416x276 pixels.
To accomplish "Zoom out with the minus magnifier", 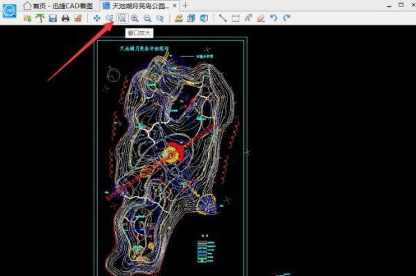I will click(147, 18).
